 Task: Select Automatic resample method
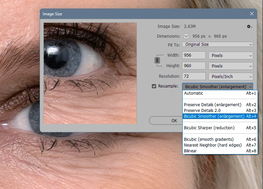click(220, 93)
